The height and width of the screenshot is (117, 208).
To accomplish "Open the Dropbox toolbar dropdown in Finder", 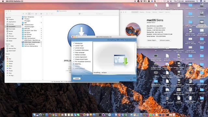I will pyautogui.click(x=80, y=14).
